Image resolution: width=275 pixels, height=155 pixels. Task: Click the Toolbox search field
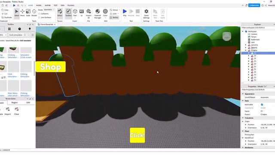coord(16,35)
